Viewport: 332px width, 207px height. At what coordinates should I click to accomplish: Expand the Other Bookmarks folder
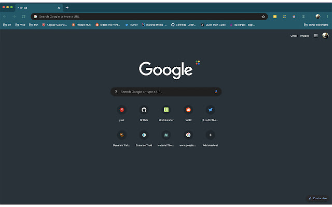point(316,25)
